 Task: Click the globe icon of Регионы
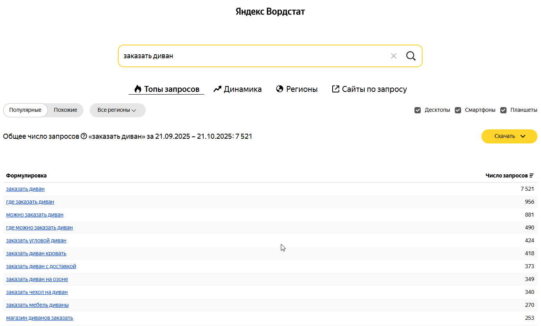280,89
